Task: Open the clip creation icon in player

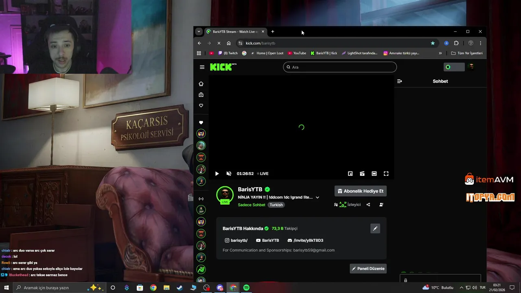Action: (362, 173)
